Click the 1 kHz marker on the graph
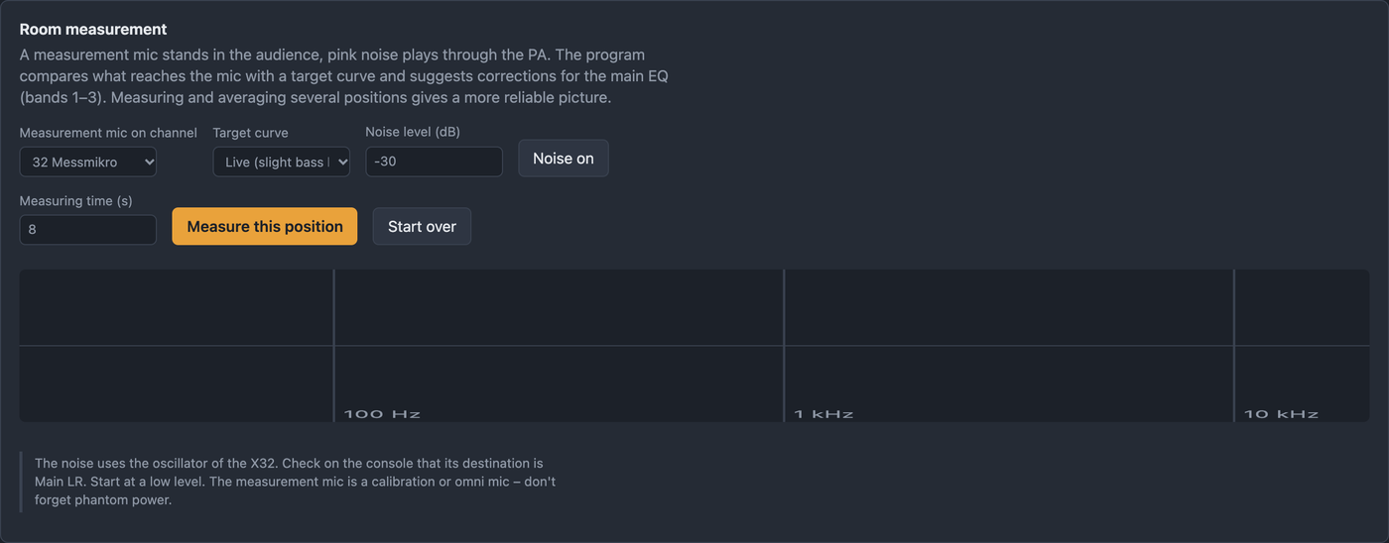Image resolution: width=1389 pixels, height=543 pixels. click(x=823, y=413)
